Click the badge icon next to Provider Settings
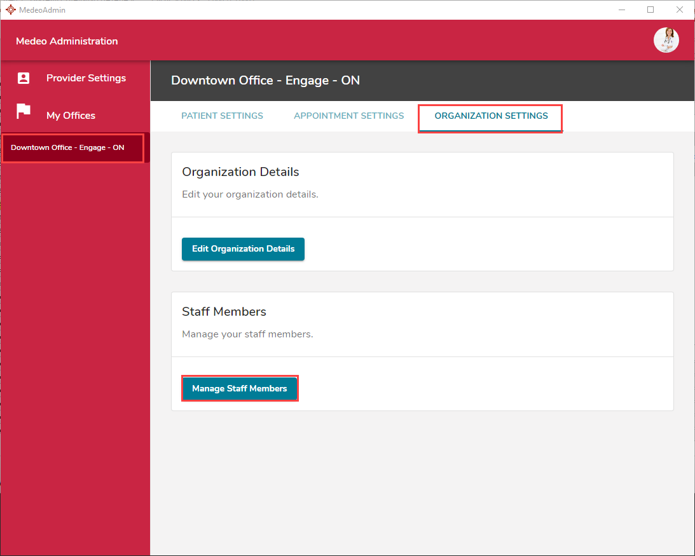695x556 pixels. [23, 78]
